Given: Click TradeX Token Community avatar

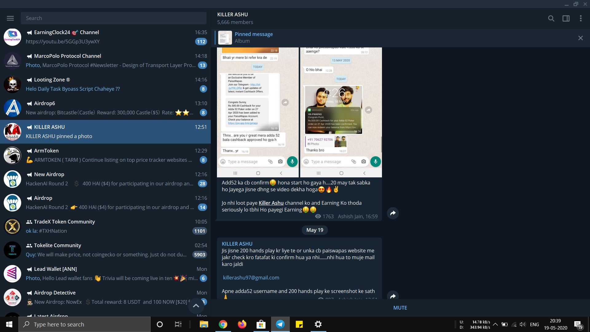Looking at the screenshot, I should coord(12,226).
